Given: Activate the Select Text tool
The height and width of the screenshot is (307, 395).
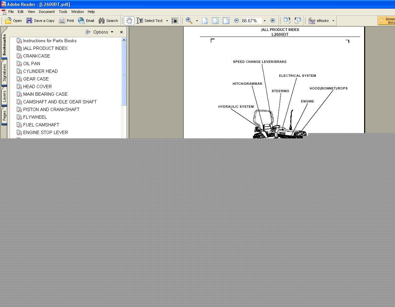Looking at the screenshot, I should (150, 21).
